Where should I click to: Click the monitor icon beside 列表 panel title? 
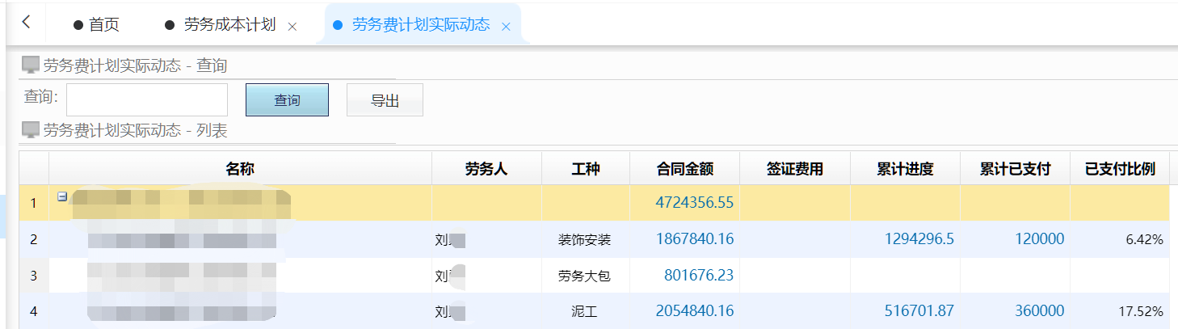[x=31, y=130]
